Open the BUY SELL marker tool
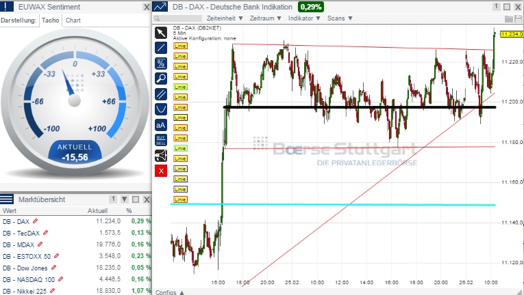 click(x=161, y=141)
